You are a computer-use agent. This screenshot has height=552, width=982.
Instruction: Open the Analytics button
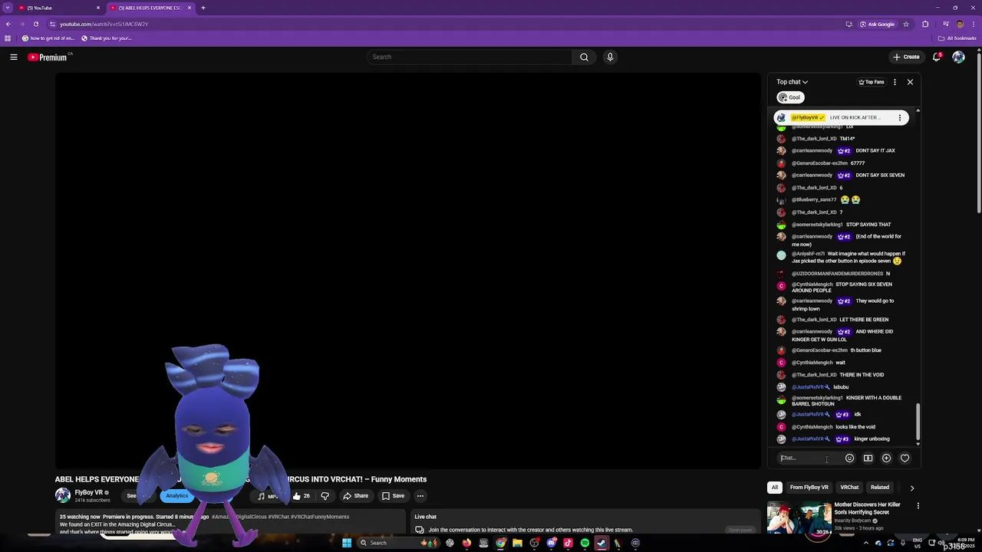point(176,496)
